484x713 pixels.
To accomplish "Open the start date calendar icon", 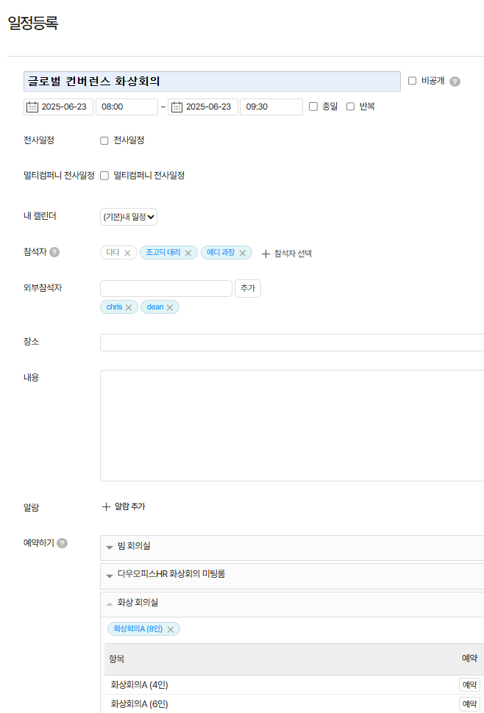I will (x=32, y=107).
